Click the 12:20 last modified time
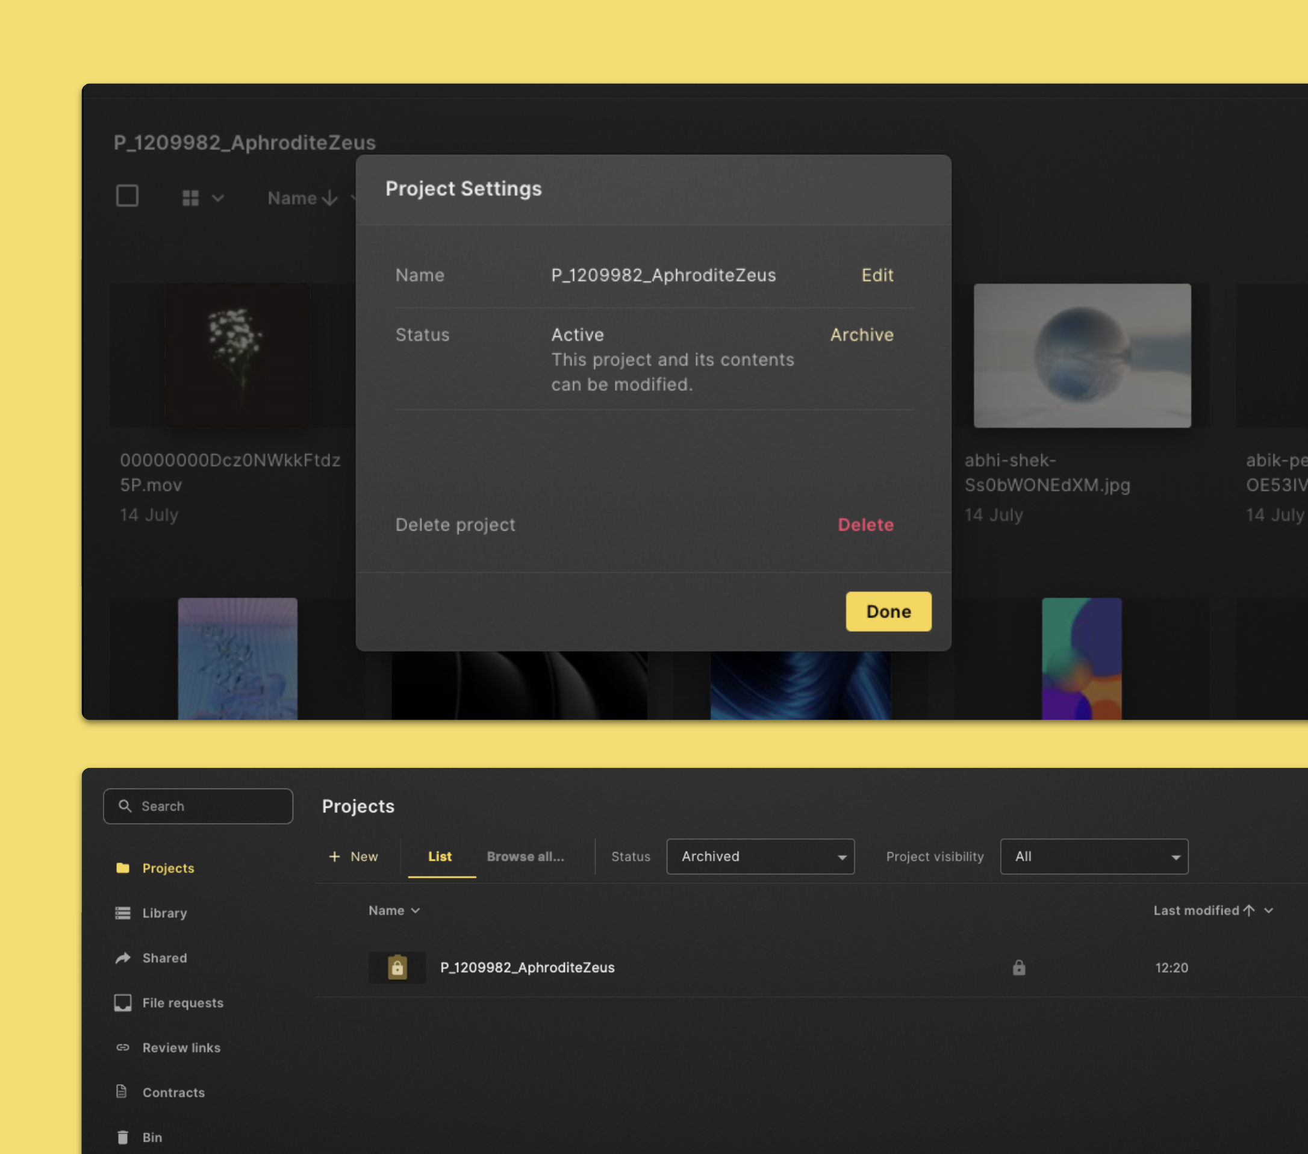The width and height of the screenshot is (1308, 1154). (1171, 968)
